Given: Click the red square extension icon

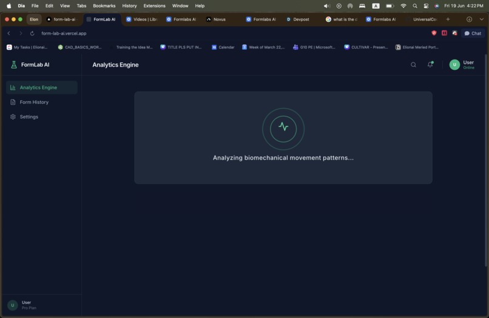Looking at the screenshot, I should [444, 33].
